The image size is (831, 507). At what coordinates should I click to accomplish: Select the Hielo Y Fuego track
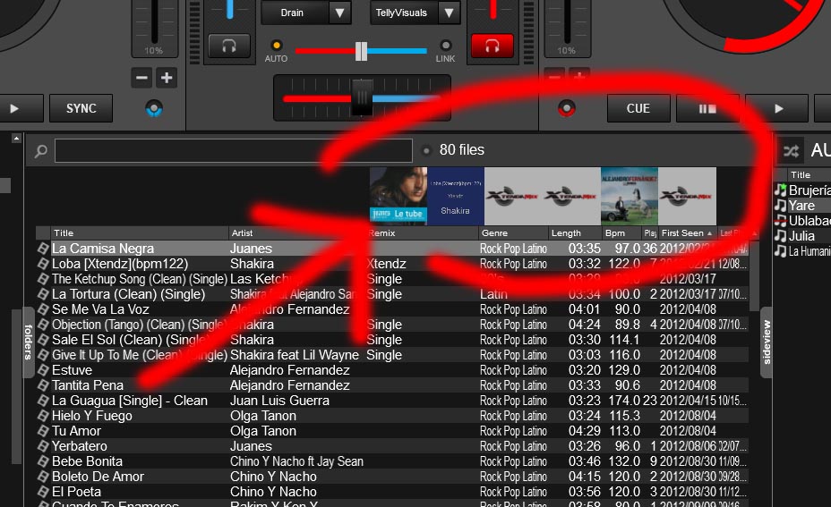[x=392, y=416]
